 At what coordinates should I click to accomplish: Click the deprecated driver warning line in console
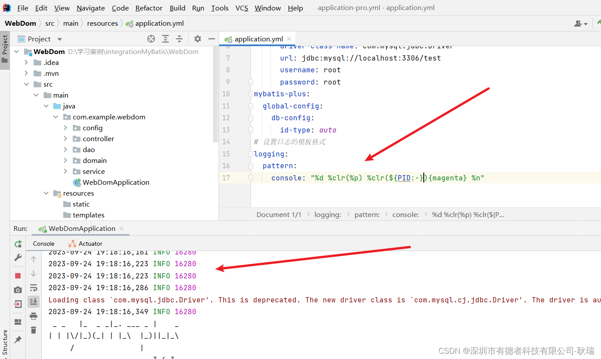pos(324,300)
